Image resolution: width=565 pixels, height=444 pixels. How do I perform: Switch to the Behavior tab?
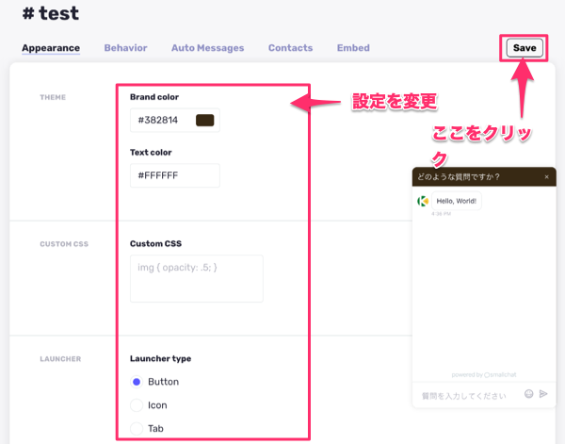point(125,48)
